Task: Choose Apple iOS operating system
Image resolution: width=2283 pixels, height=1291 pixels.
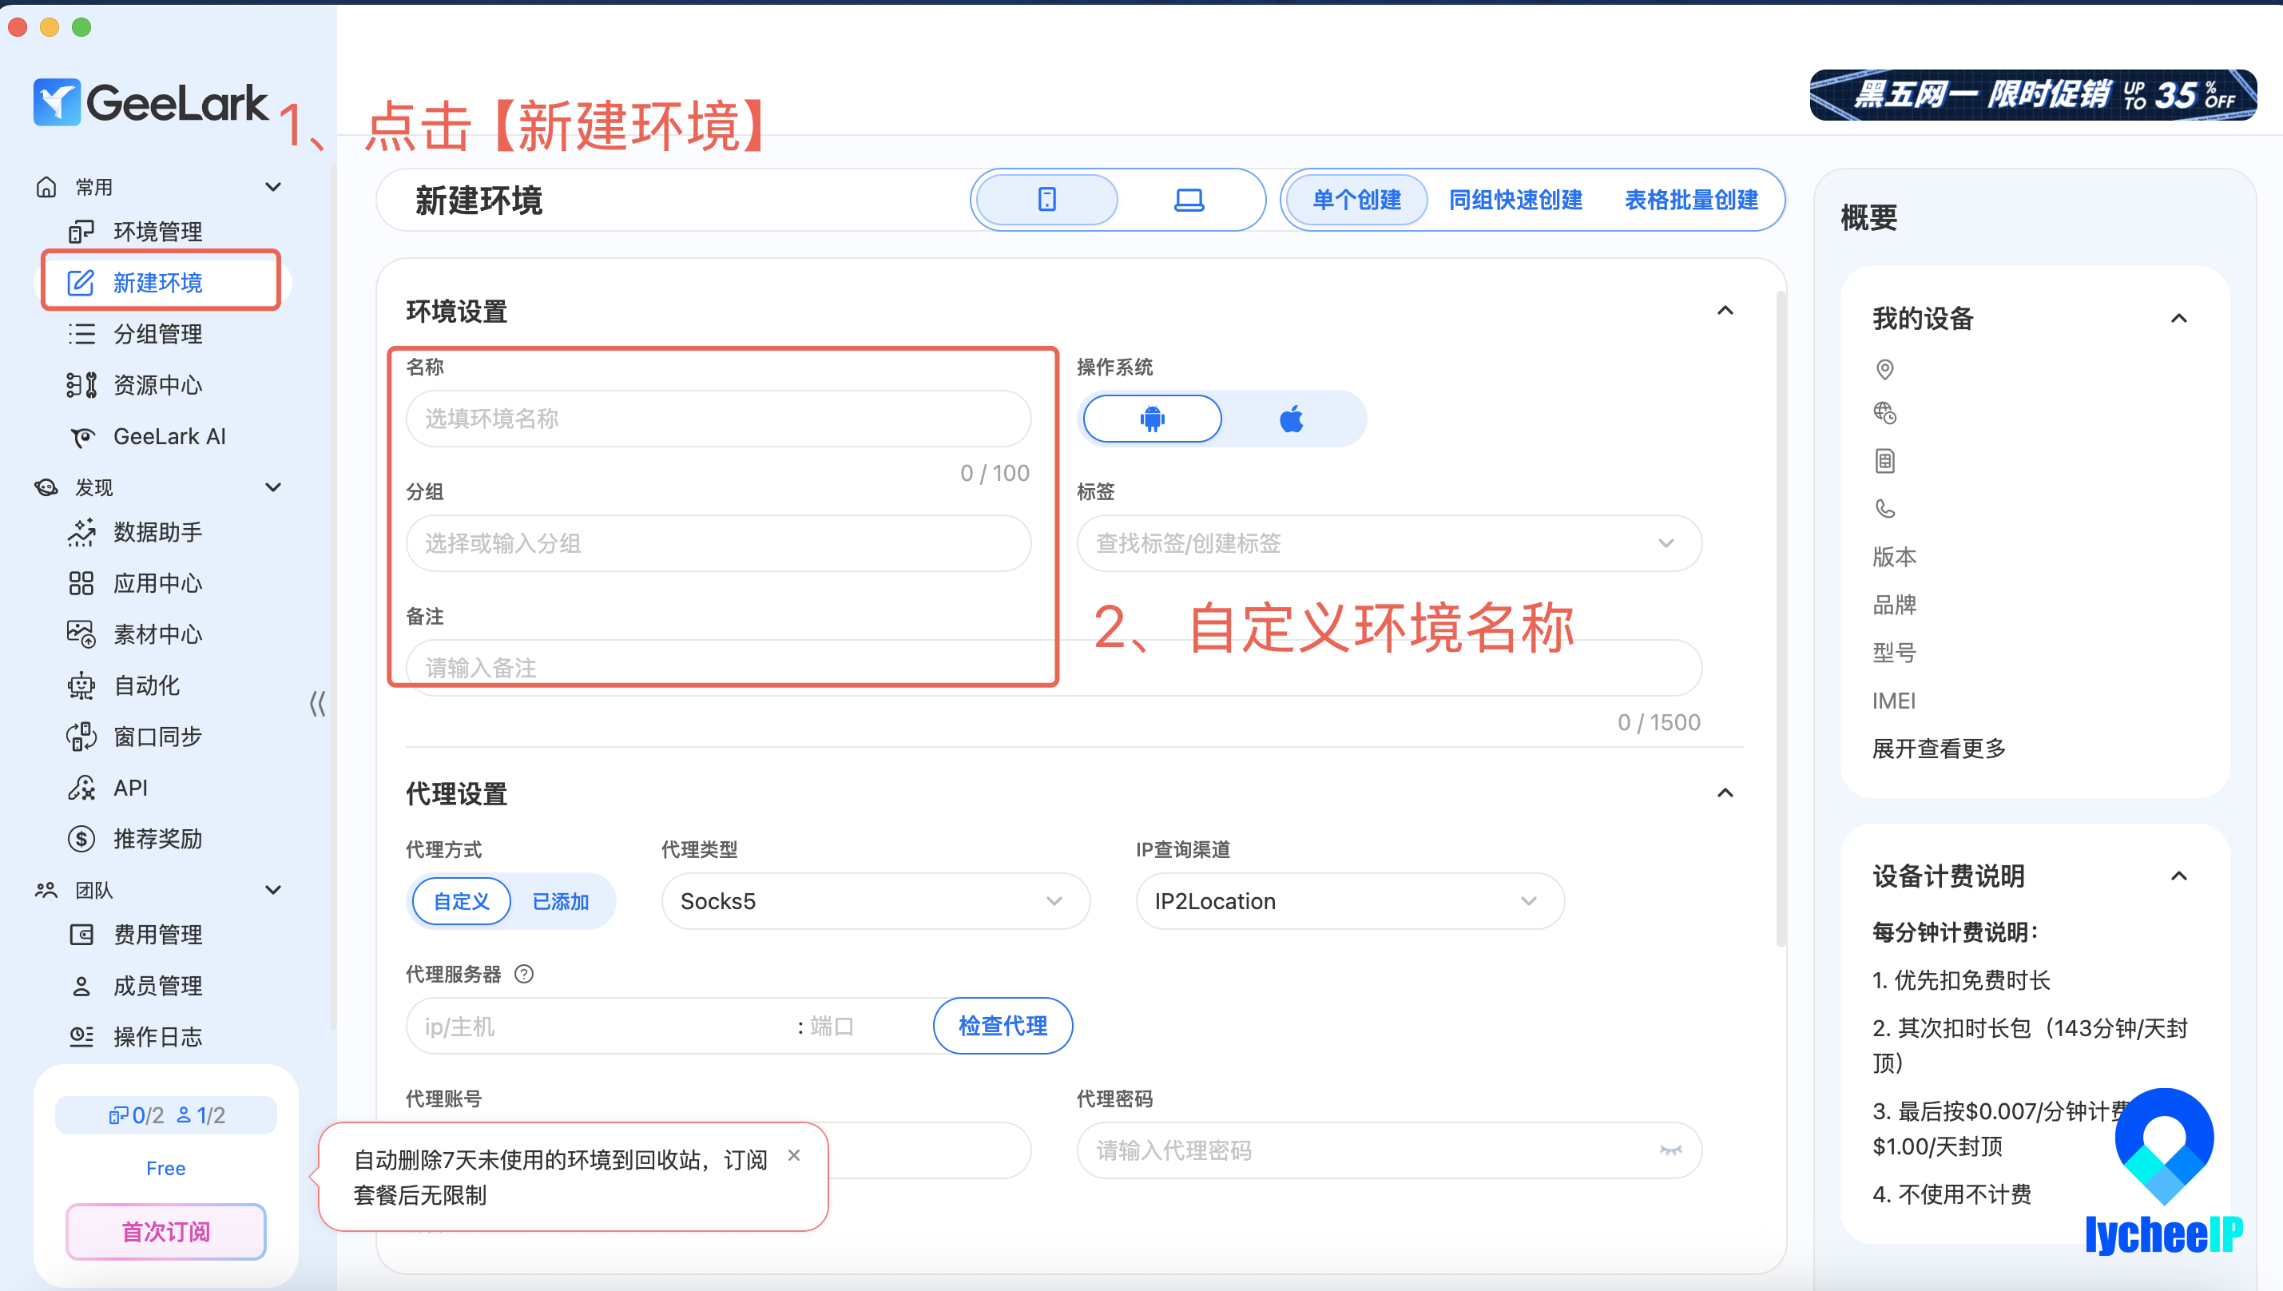Action: [1292, 419]
